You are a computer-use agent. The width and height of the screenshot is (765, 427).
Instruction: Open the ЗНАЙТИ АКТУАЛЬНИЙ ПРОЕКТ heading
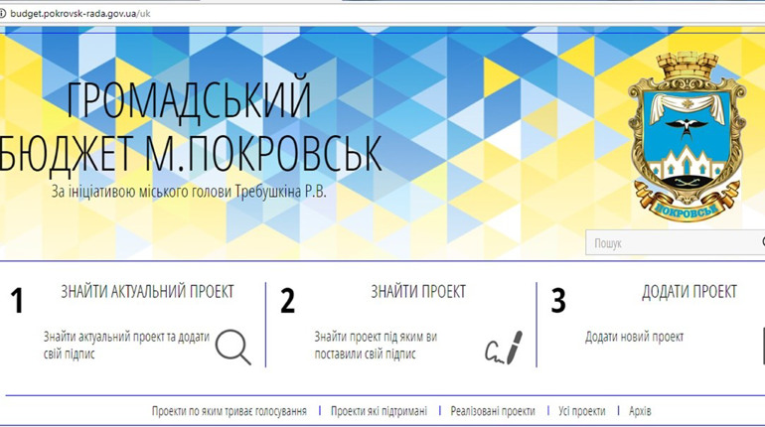pos(147,292)
